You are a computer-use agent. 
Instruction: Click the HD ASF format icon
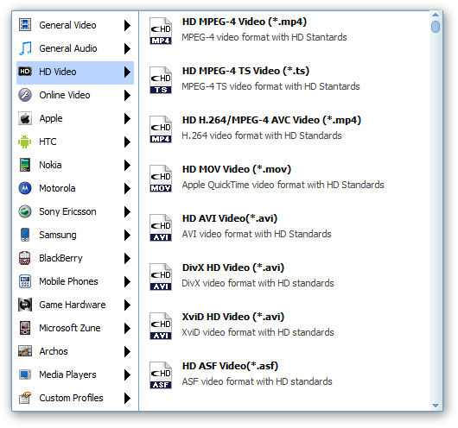[x=161, y=375]
